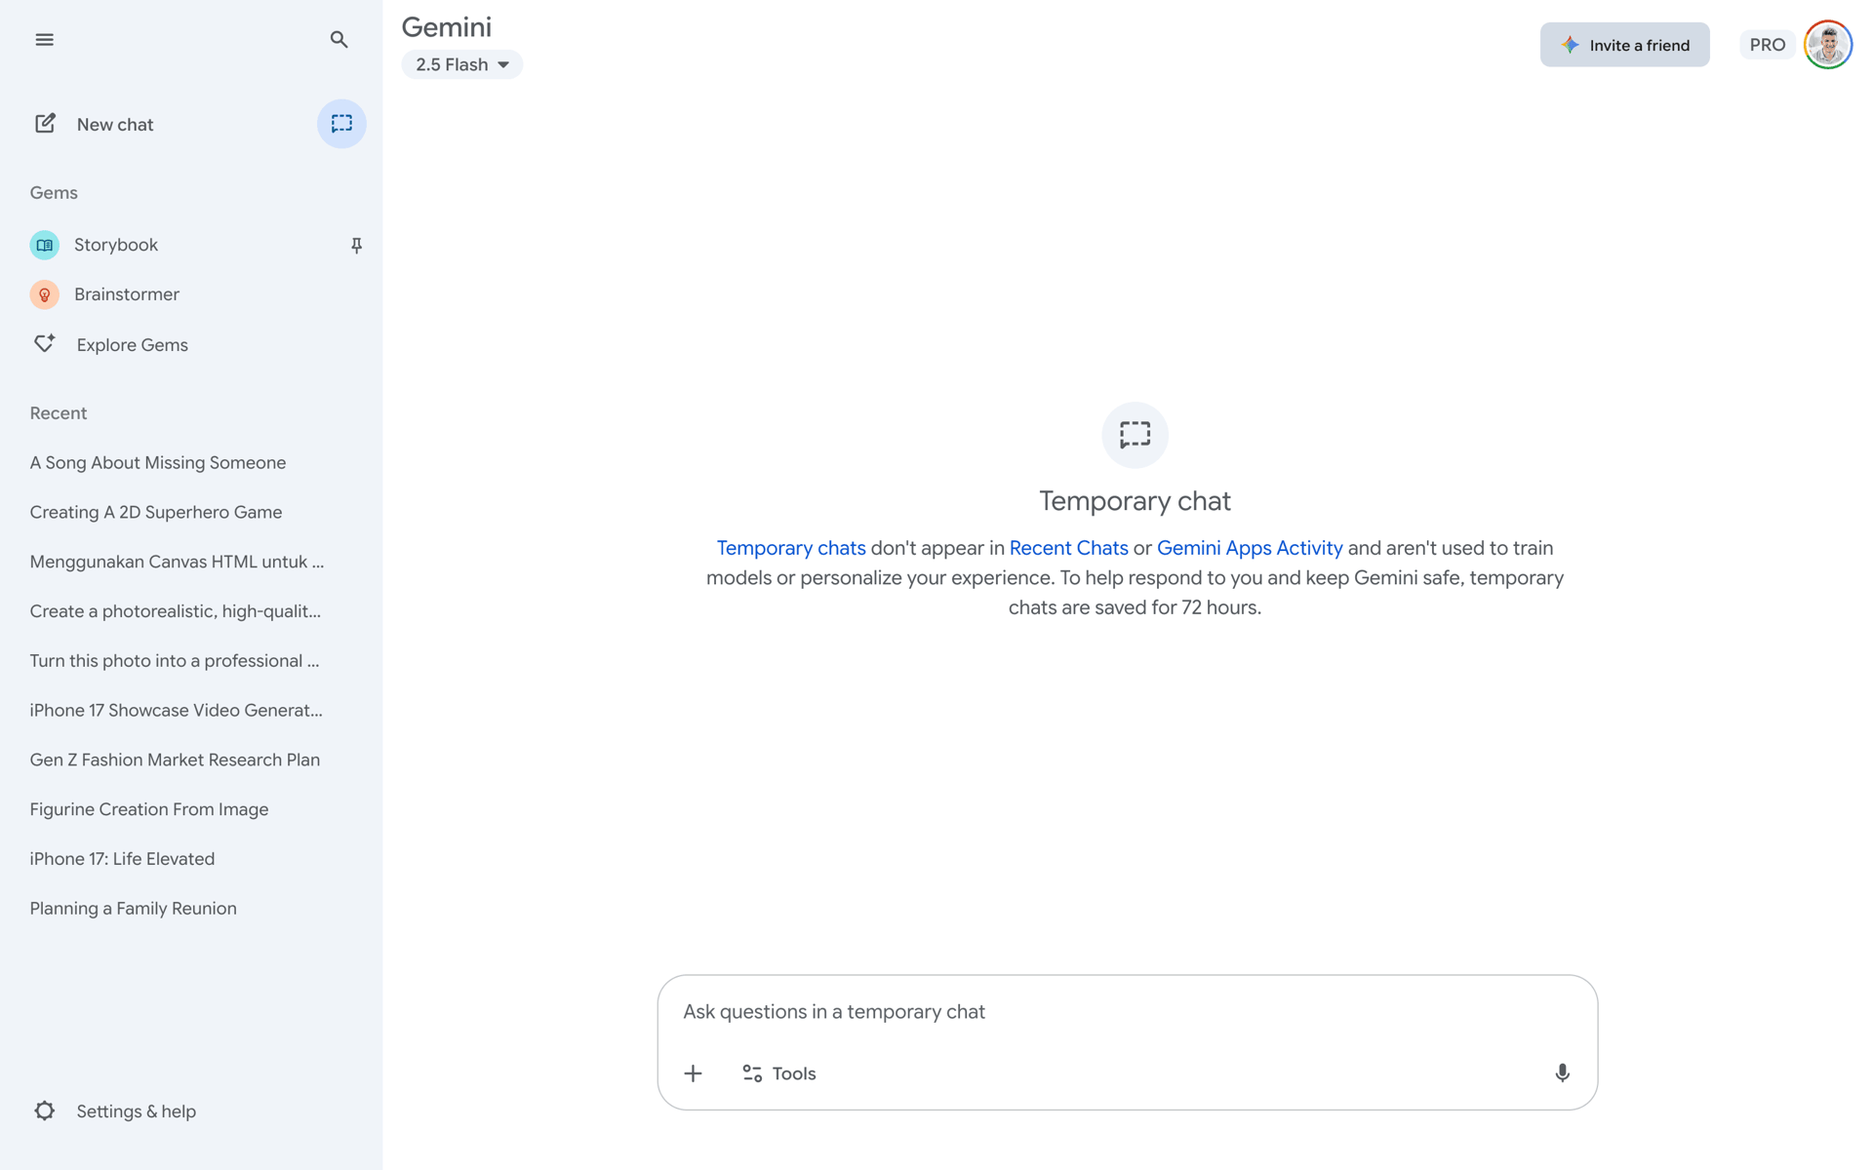
Task: Click the Recent section header
Action: point(59,413)
